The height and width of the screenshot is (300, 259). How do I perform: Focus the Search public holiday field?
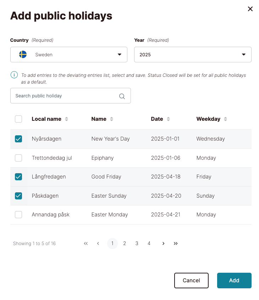tap(66, 96)
